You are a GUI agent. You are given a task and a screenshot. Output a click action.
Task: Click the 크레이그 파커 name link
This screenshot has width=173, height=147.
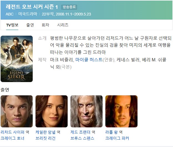[x=117, y=138]
